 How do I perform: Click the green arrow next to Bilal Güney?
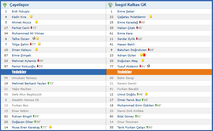pos(136,116)
